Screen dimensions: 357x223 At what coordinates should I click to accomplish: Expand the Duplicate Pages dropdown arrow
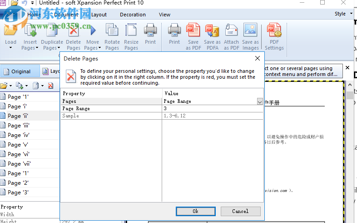tap(59, 48)
